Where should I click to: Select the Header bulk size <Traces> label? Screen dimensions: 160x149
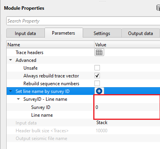coord(42,131)
